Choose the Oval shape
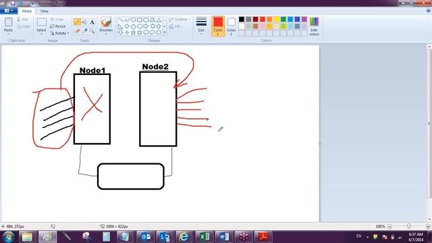The height and width of the screenshot is (243, 432). (134, 20)
